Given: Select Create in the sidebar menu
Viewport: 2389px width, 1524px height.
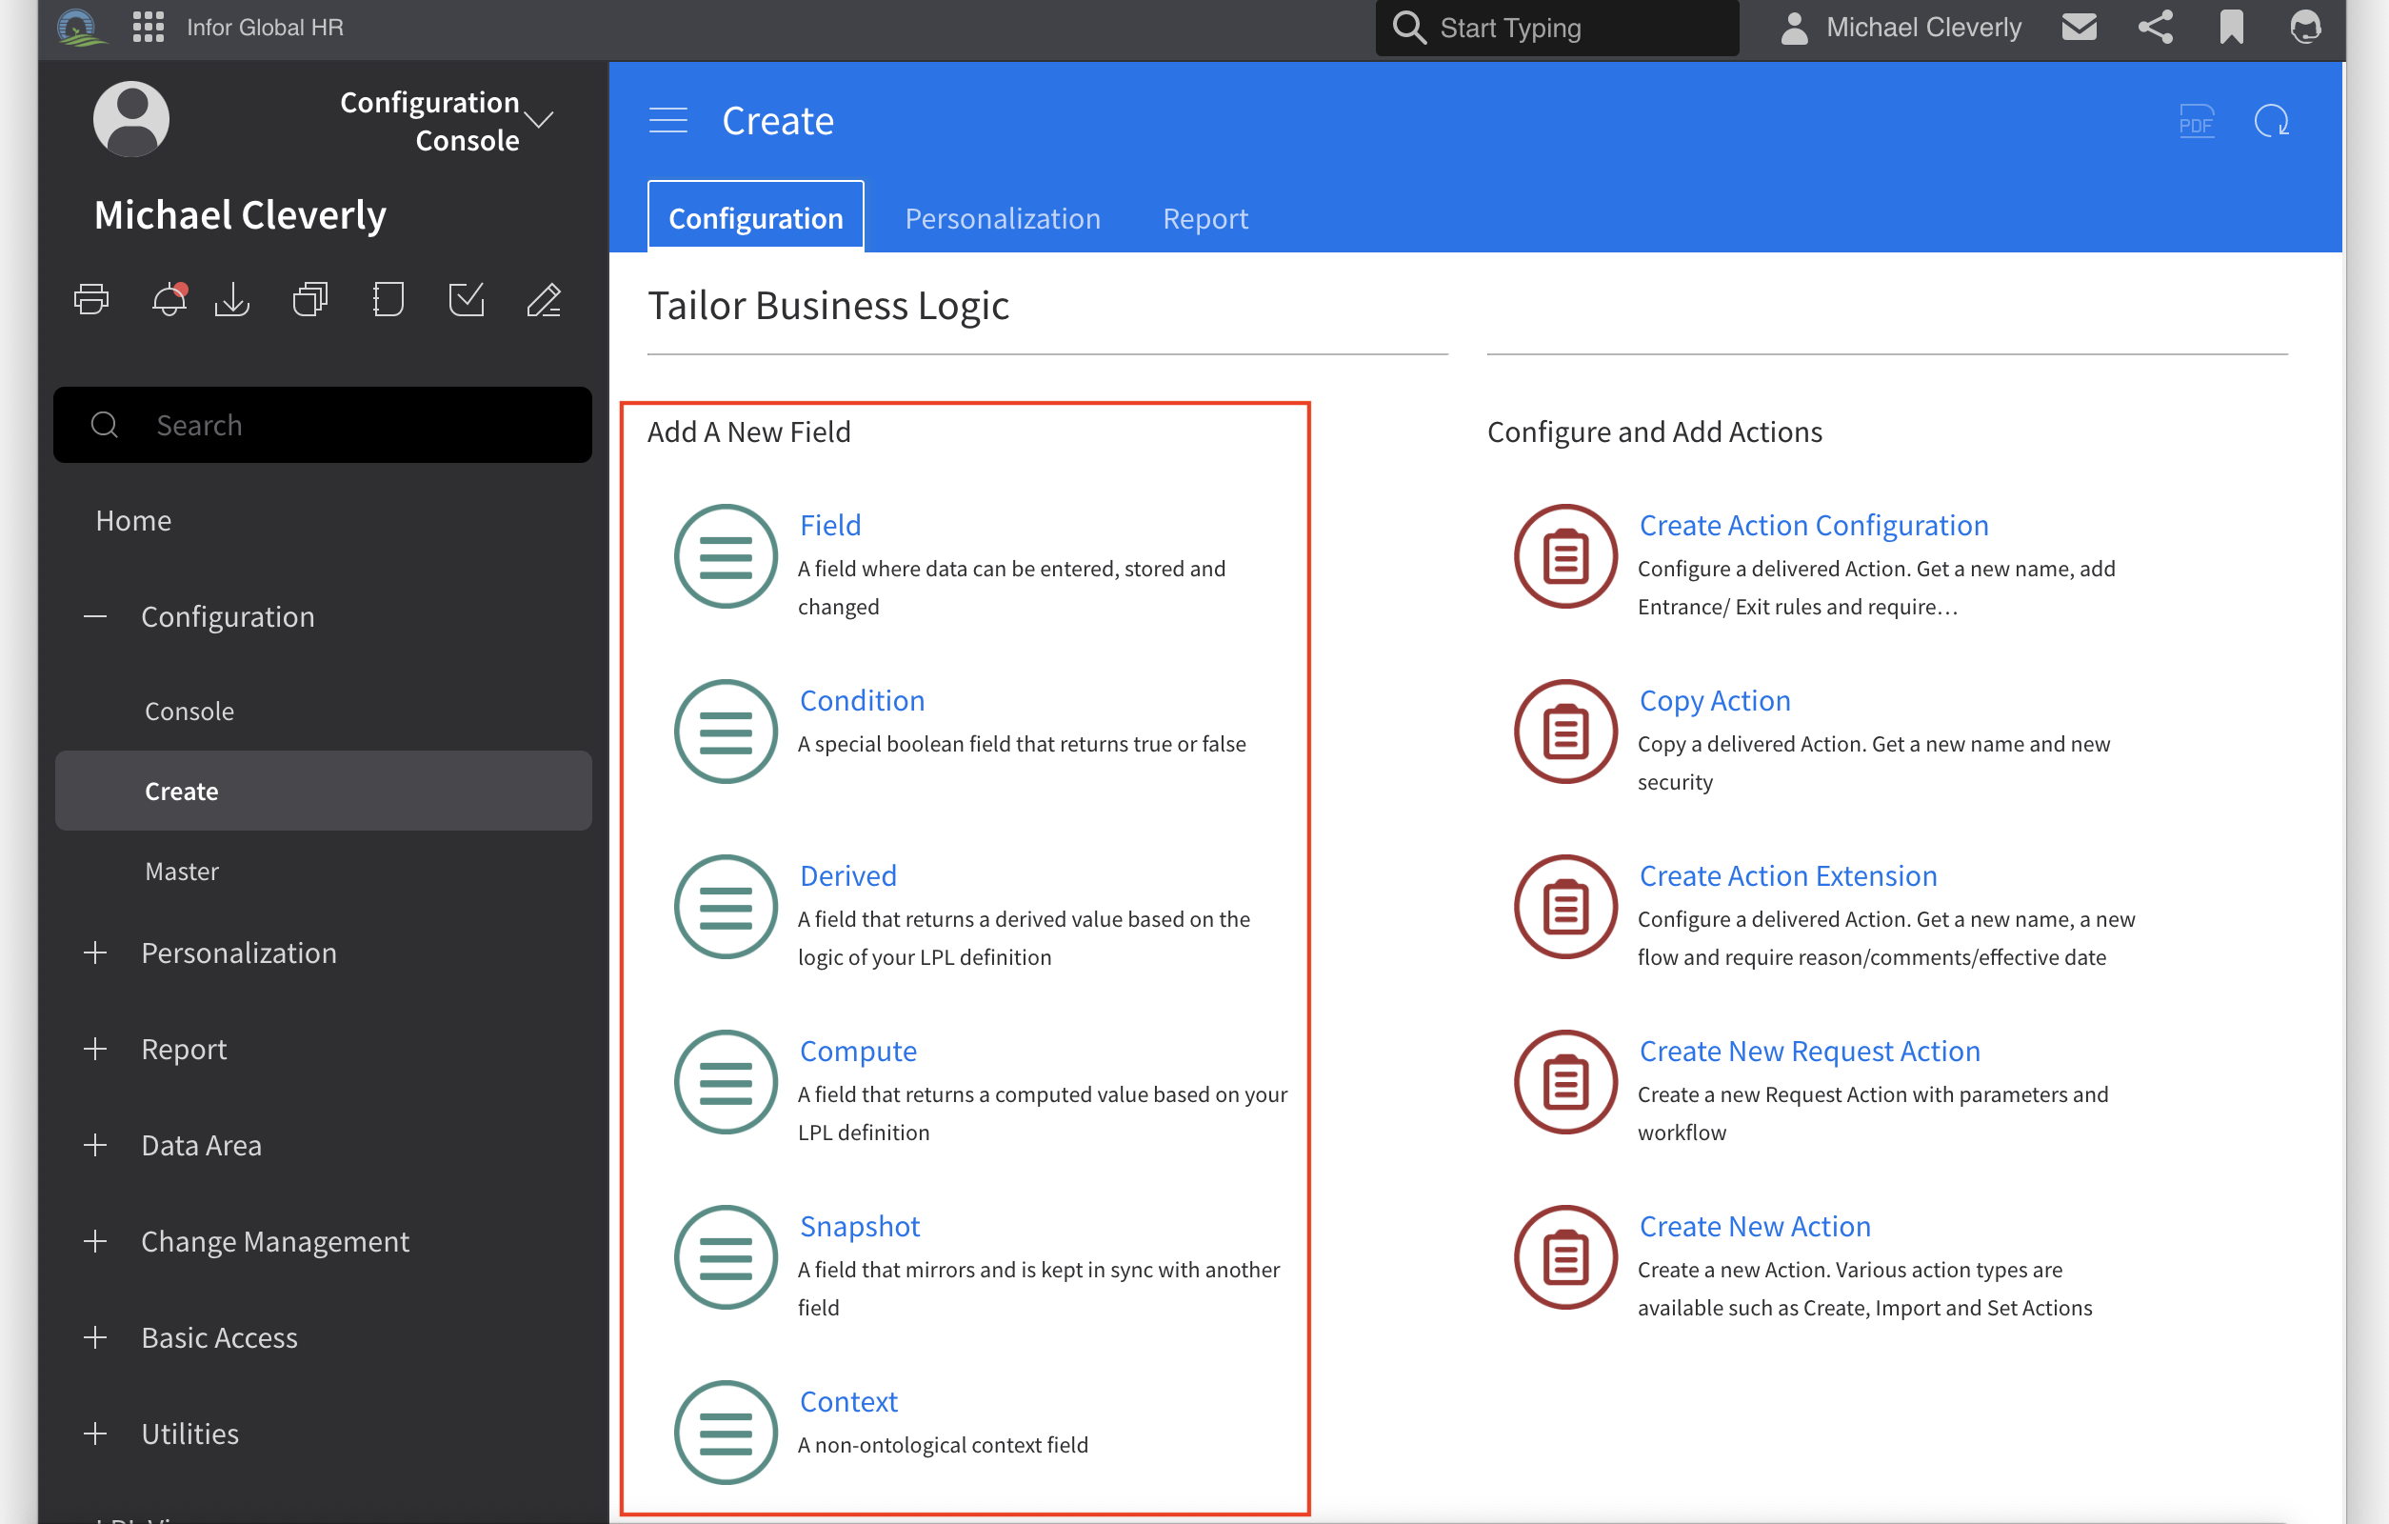Looking at the screenshot, I should tap(324, 791).
